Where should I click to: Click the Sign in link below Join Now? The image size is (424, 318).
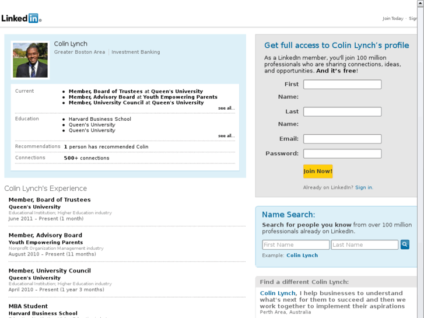(x=363, y=187)
